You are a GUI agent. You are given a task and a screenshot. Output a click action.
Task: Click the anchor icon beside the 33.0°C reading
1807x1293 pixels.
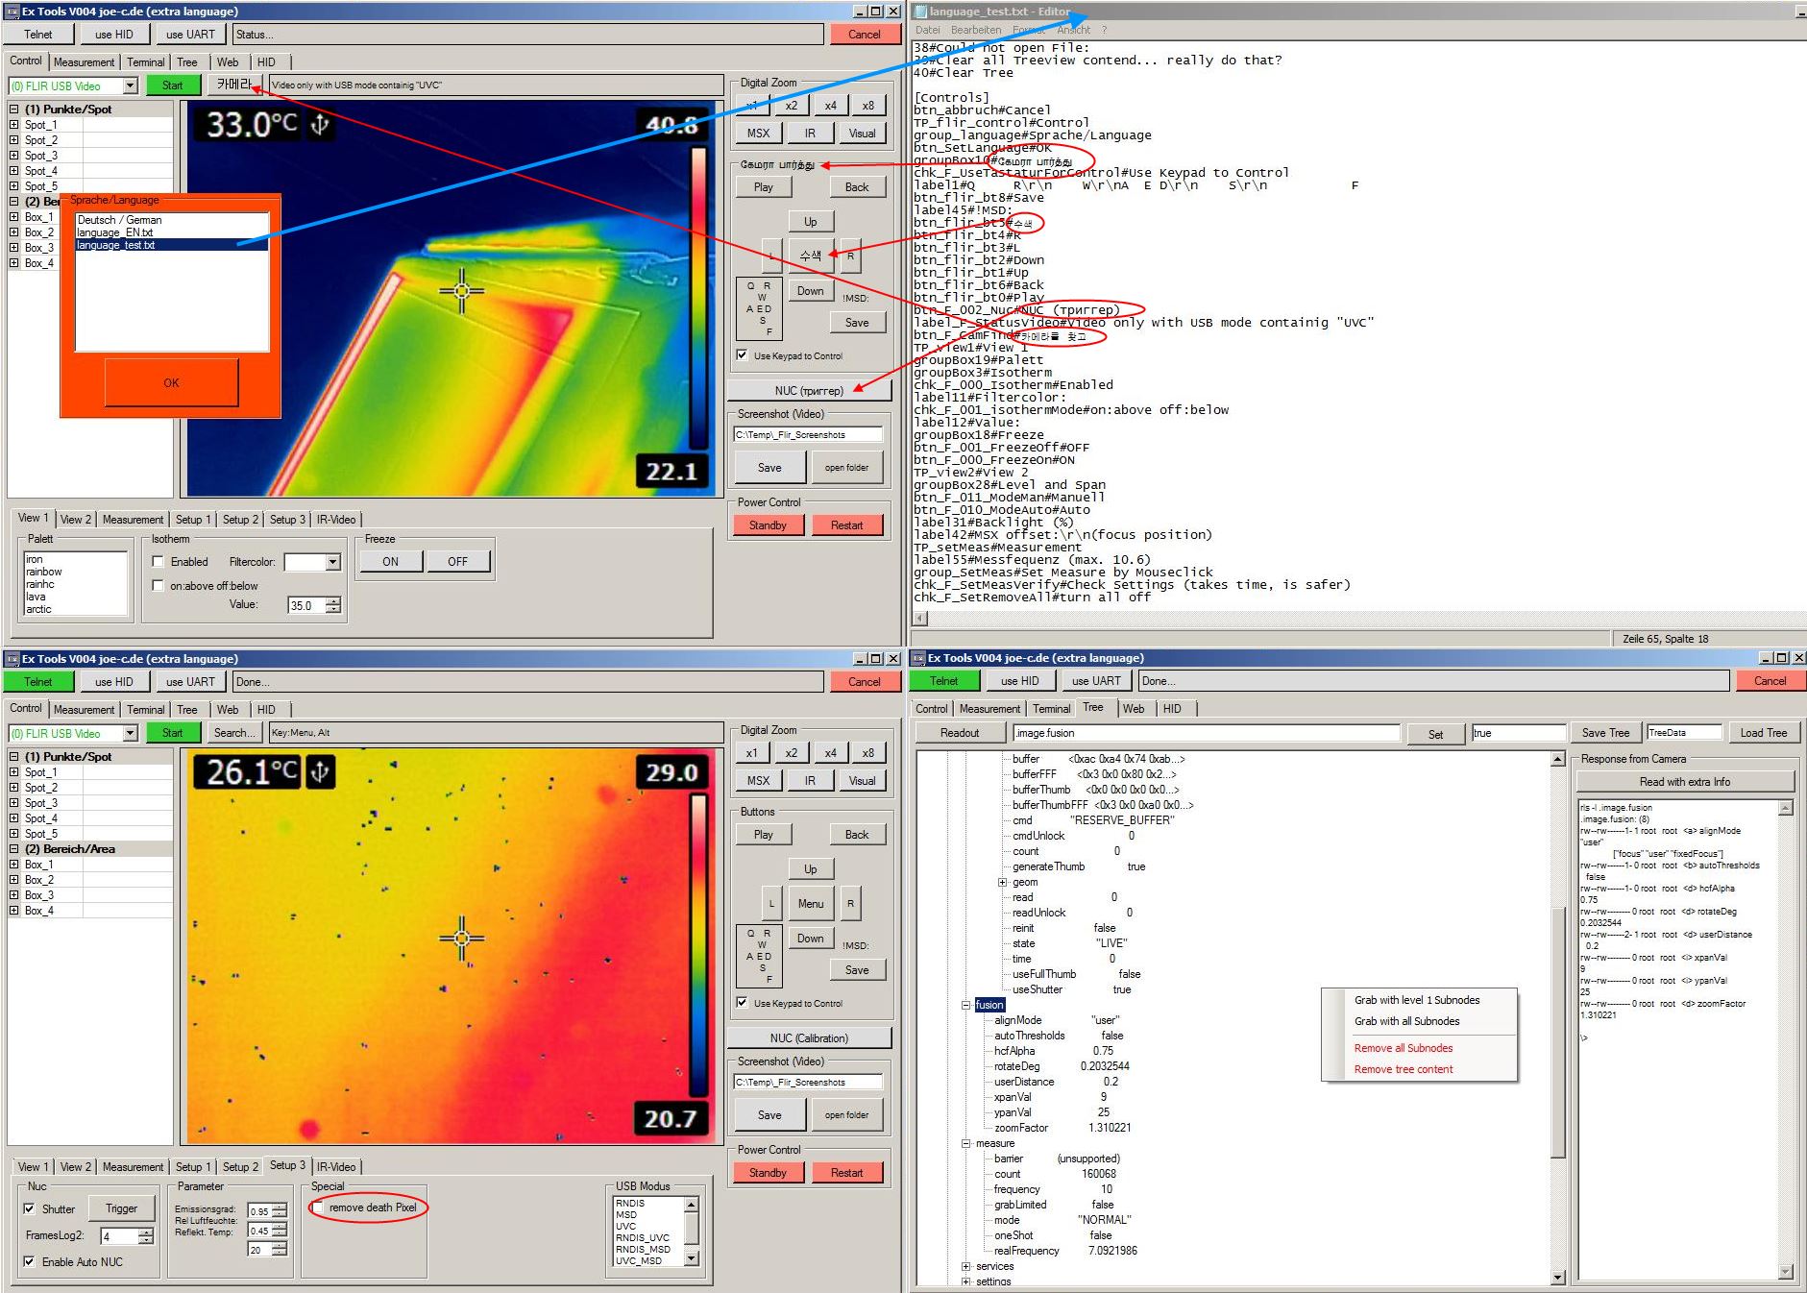320,124
